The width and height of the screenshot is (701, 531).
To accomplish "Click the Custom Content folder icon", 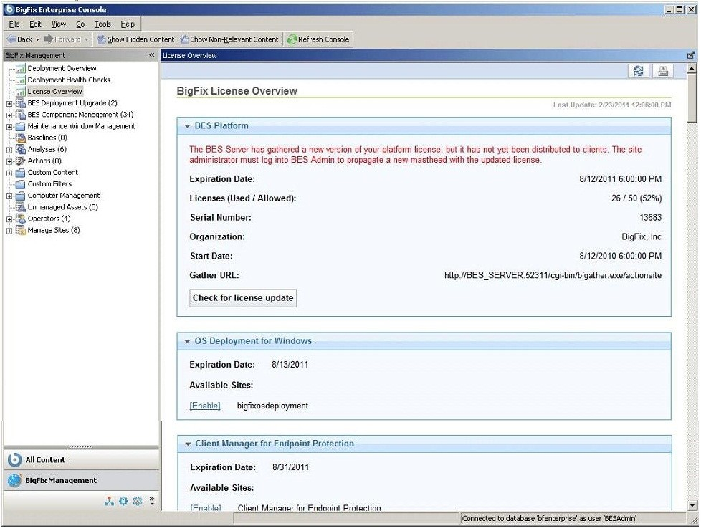I will pos(21,173).
